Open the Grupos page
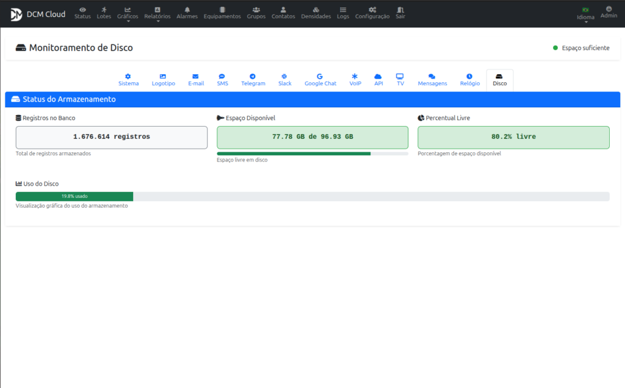This screenshot has width=625, height=388. (256, 13)
